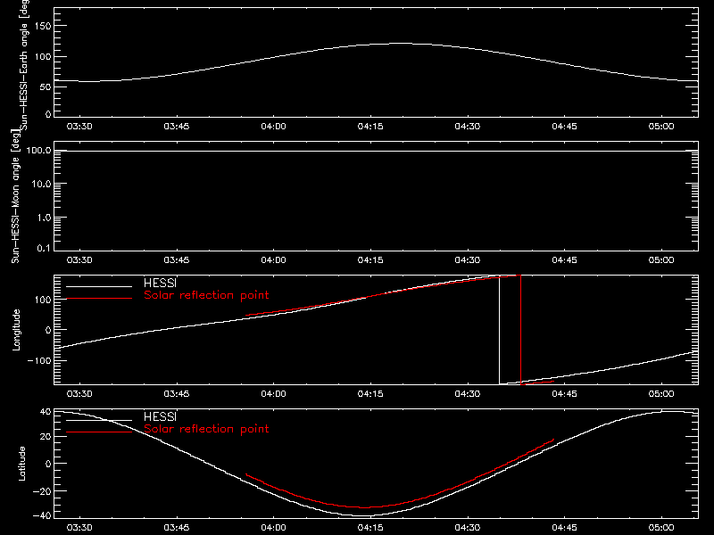Click 03:30 time label under Earth angle plot
Screen dimensions: 714x535
coord(79,127)
